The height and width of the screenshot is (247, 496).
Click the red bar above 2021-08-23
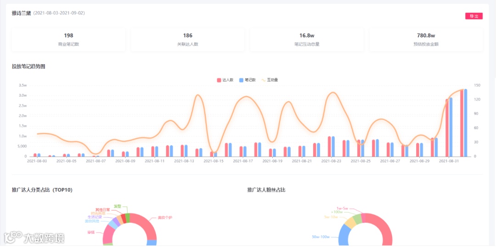(329, 147)
